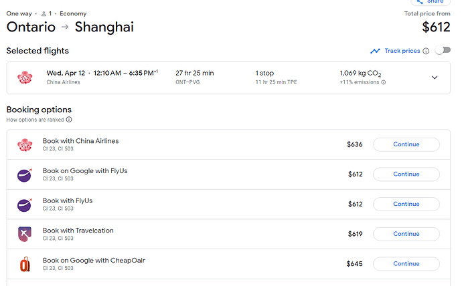
Task: Expand the selected flight details chevron
Action: pos(435,78)
